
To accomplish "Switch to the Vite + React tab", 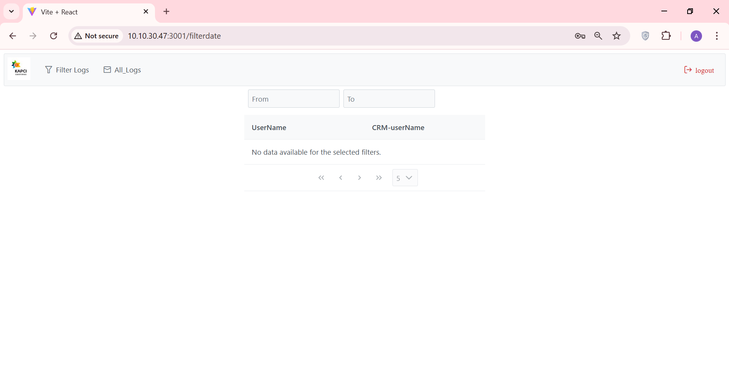I will click(68, 12).
